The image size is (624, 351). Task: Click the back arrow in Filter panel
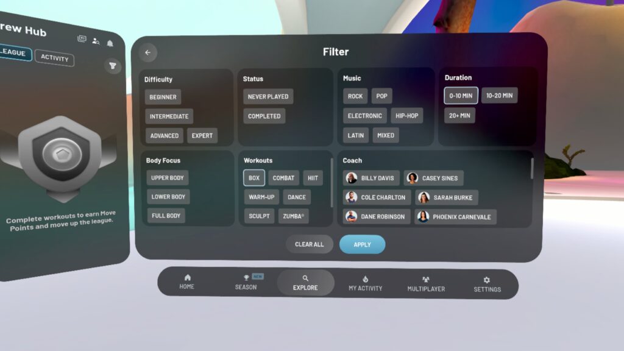(x=147, y=52)
